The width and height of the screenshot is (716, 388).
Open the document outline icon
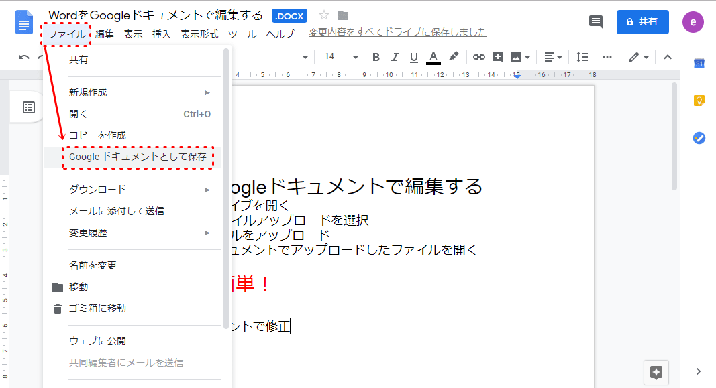click(x=29, y=107)
